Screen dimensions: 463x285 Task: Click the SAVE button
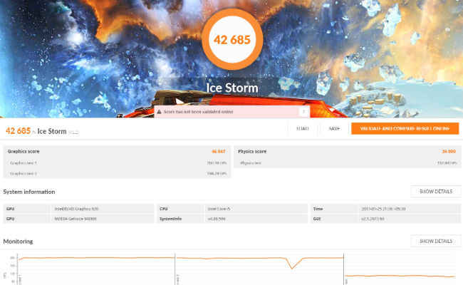tap(334, 129)
